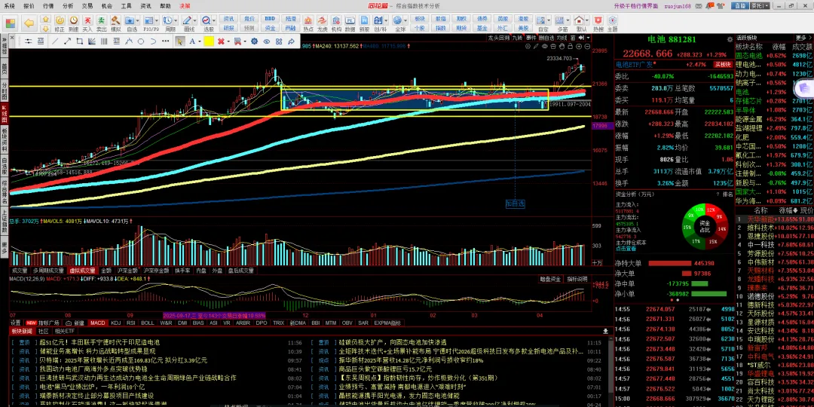Toggle the 九转 indicator option
The height and width of the screenshot is (407, 814).
517,38
